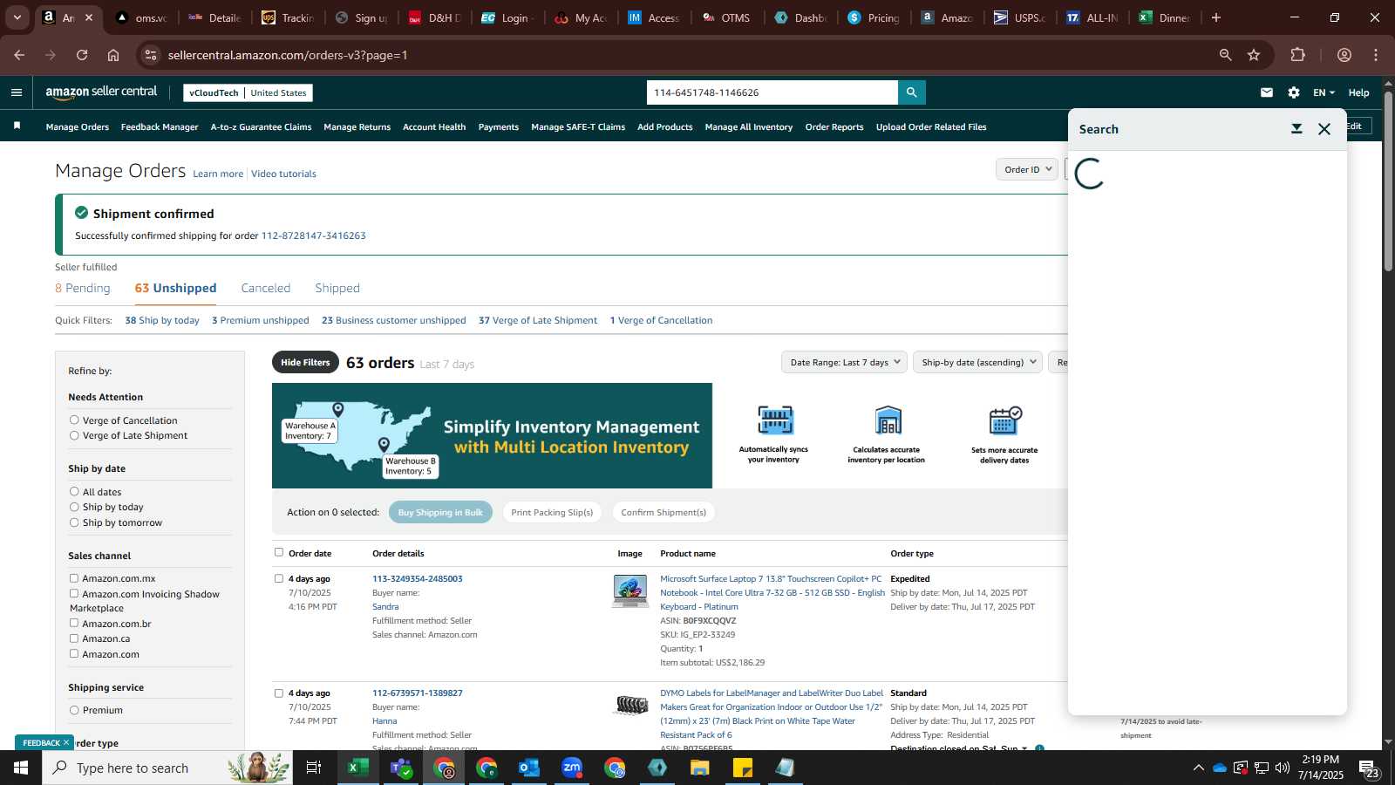The image size is (1395, 785).
Task: Go back with the browser back arrow
Action: coord(19,55)
